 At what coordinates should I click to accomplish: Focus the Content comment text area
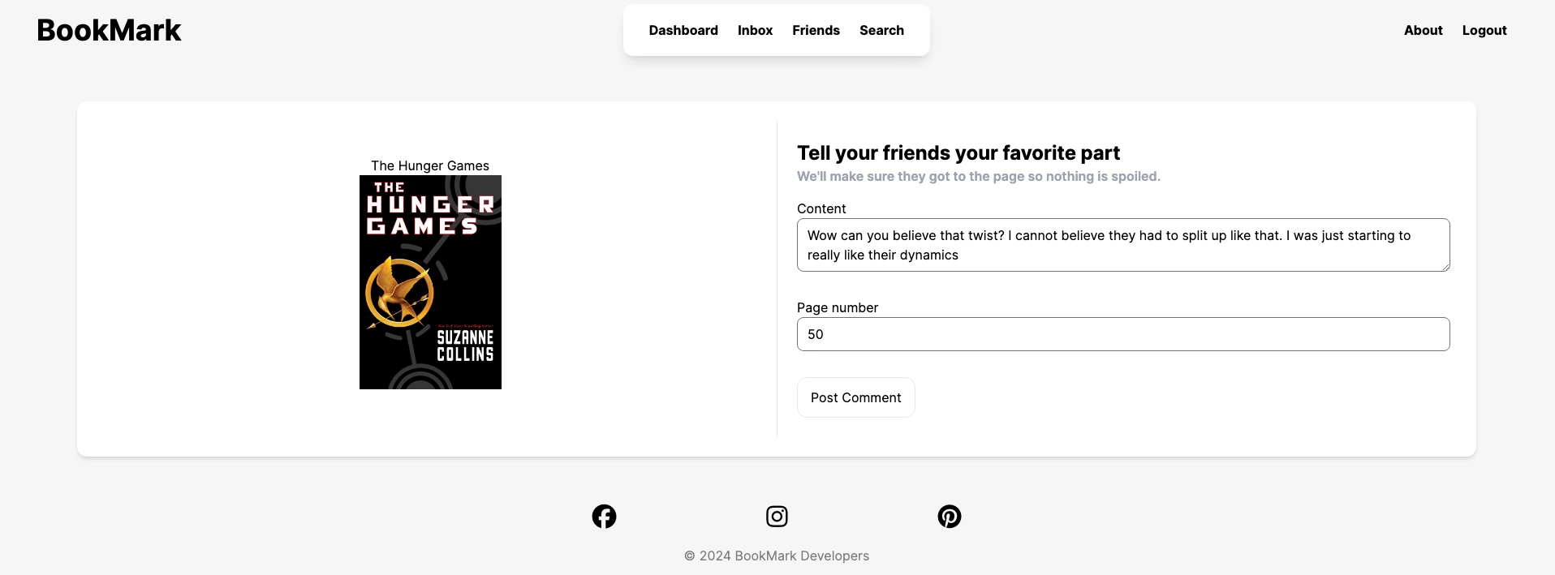coord(1123,245)
